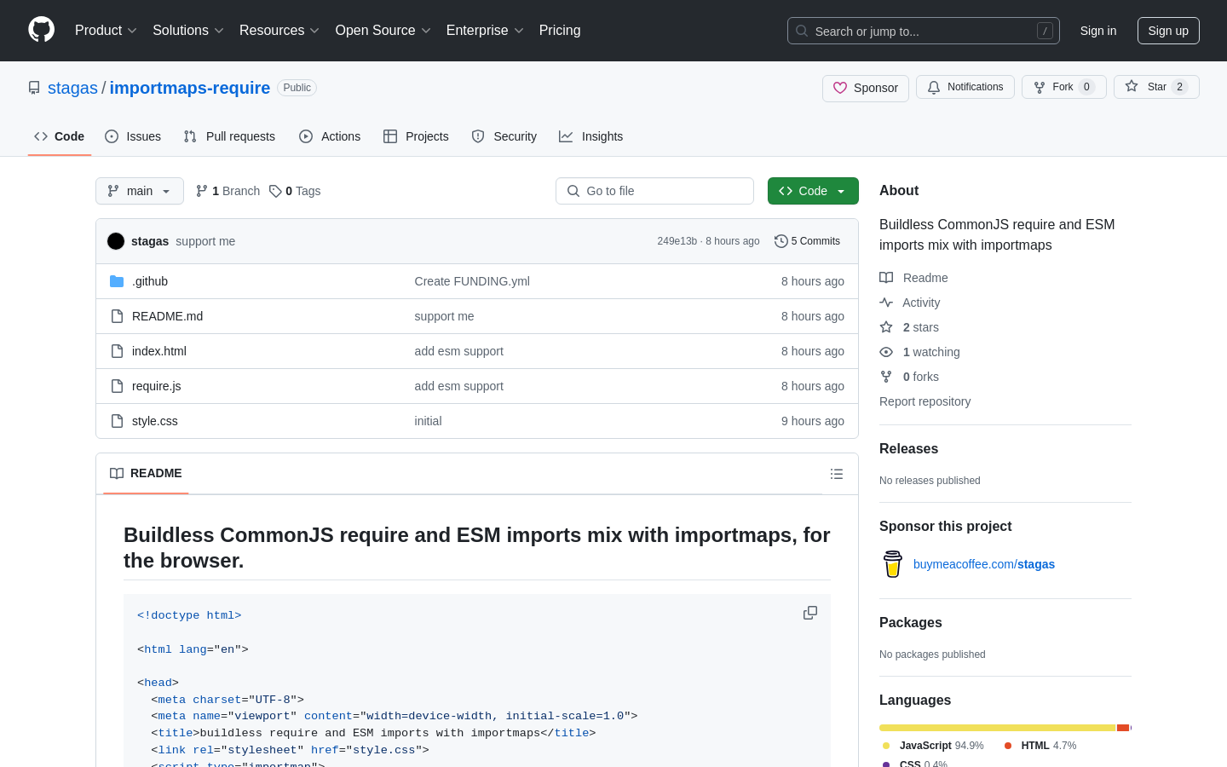Focus the Search or jump to field
This screenshot has width=1227, height=767.
pyautogui.click(x=924, y=31)
